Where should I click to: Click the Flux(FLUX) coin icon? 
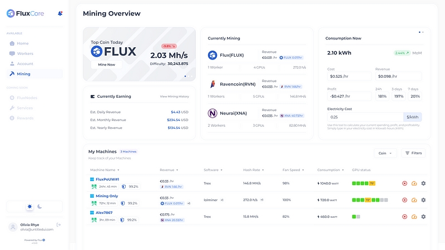pos(212,55)
